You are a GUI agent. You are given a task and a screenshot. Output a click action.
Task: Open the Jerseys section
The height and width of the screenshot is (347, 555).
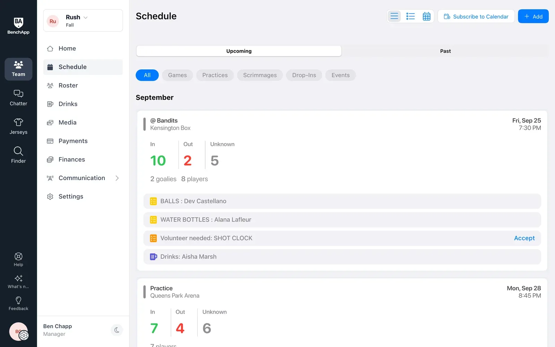click(x=18, y=127)
